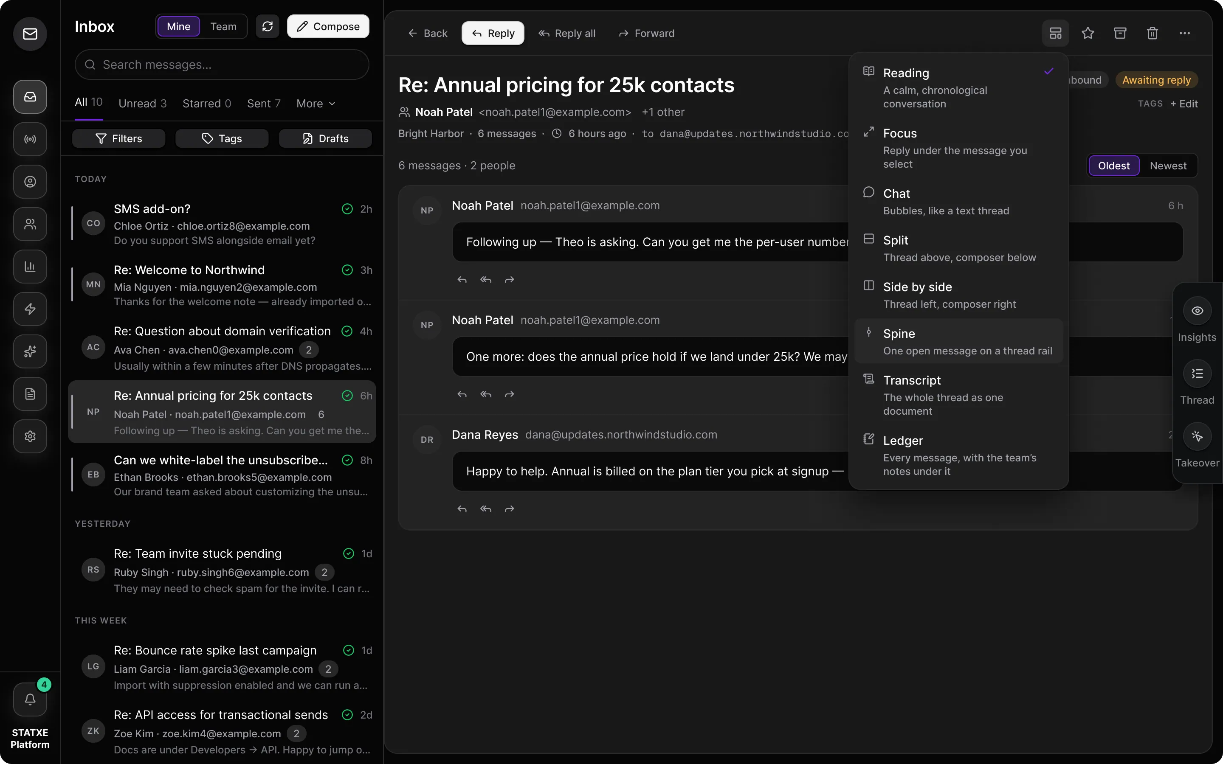The width and height of the screenshot is (1223, 764).
Task: Click the Search messages field
Action: tap(222, 65)
